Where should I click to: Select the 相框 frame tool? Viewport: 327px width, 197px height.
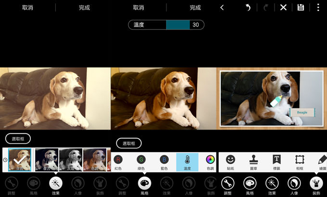(300, 162)
